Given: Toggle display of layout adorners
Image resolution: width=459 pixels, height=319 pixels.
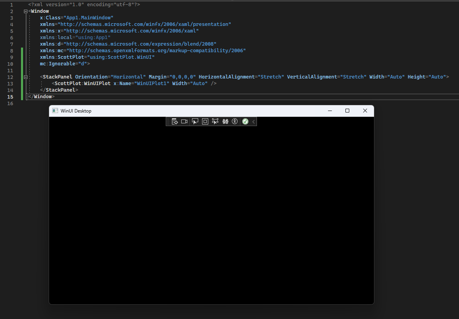Looking at the screenshot, I should pos(205,121).
